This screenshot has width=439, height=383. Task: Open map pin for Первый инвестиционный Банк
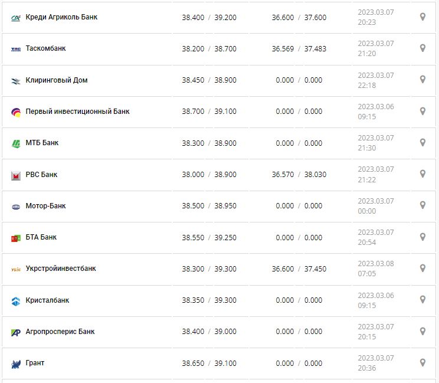[x=422, y=111]
